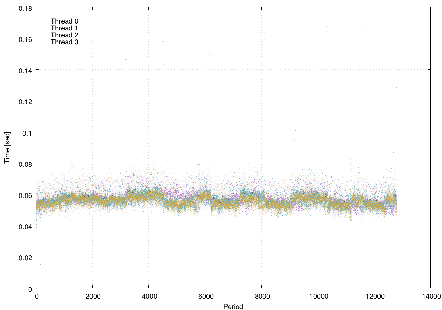Click the y-axis label 0.08
Image resolution: width=442 pixels, height=310 pixels.
pos(25,164)
